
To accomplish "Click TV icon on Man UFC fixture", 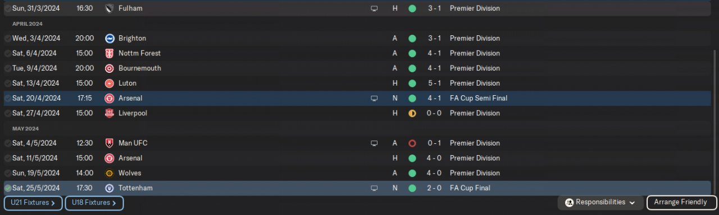I will tap(374, 143).
